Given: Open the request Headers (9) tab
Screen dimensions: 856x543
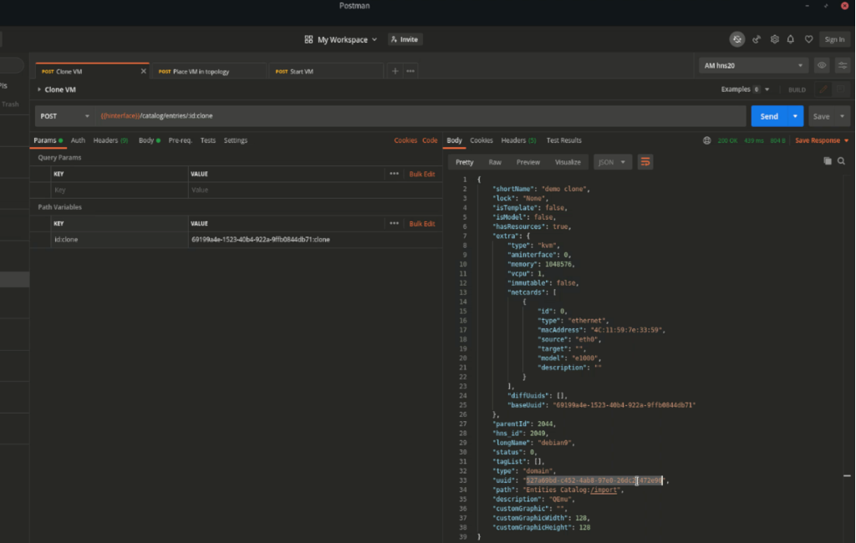Looking at the screenshot, I should (x=111, y=140).
